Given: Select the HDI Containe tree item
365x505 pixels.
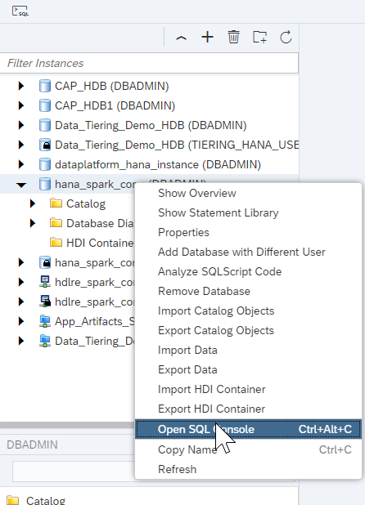Looking at the screenshot, I should [x=100, y=243].
